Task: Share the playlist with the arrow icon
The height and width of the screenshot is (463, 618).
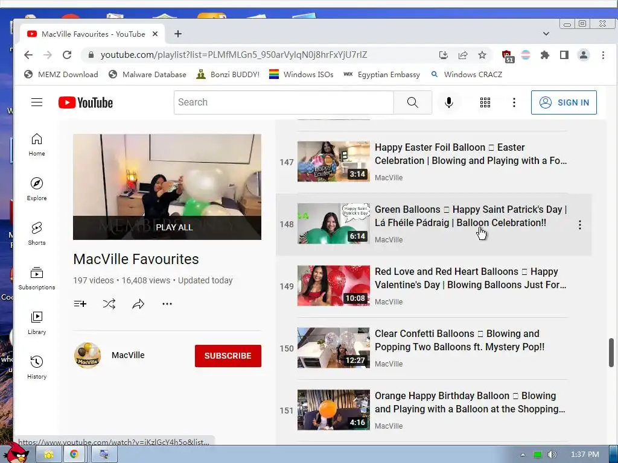Action: point(138,304)
